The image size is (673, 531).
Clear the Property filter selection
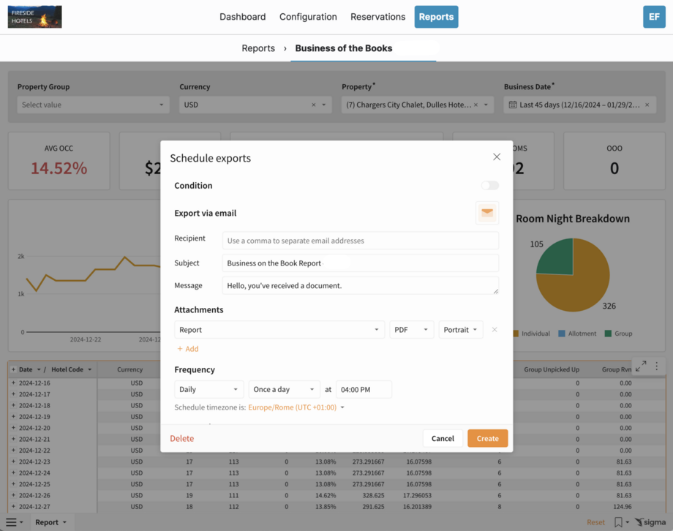point(475,105)
